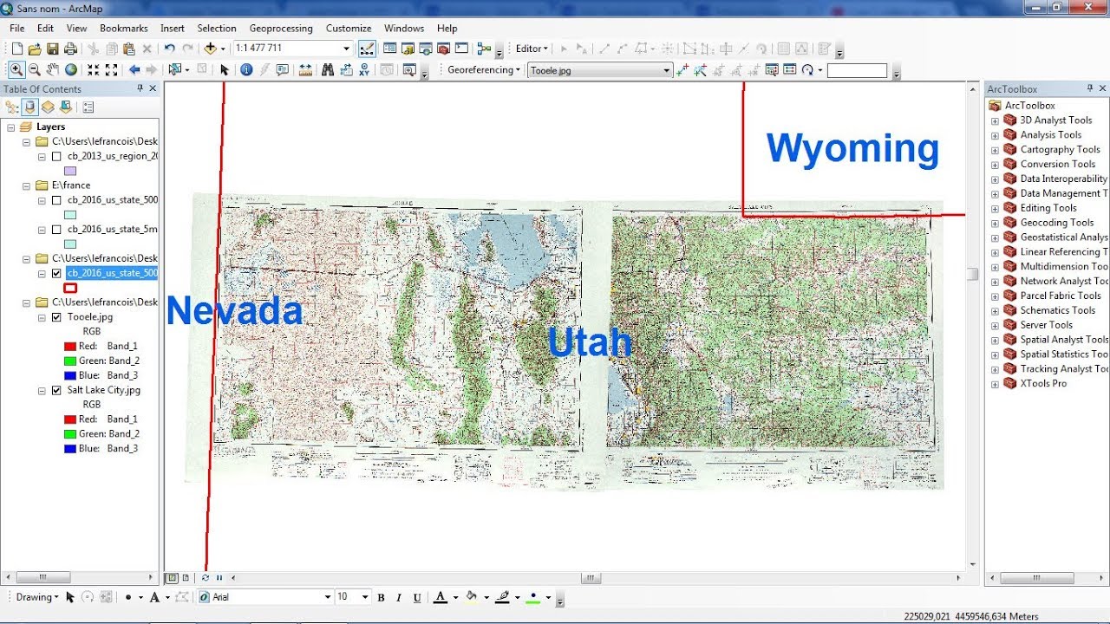
Task: Open the Selection menu
Action: click(x=217, y=29)
